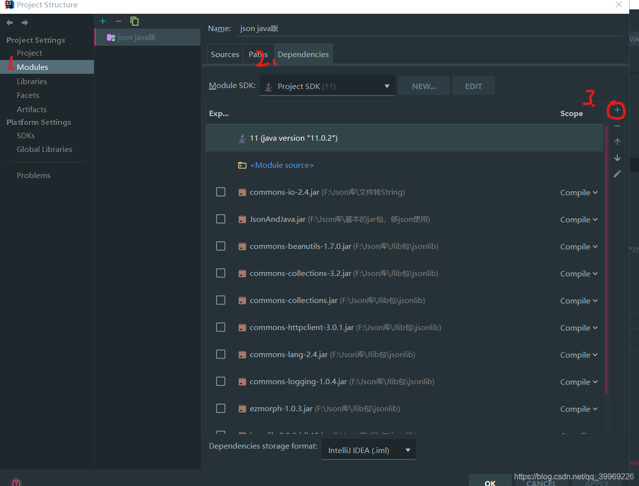639x486 pixels.
Task: Switch to the Sources tab
Action: coord(225,54)
